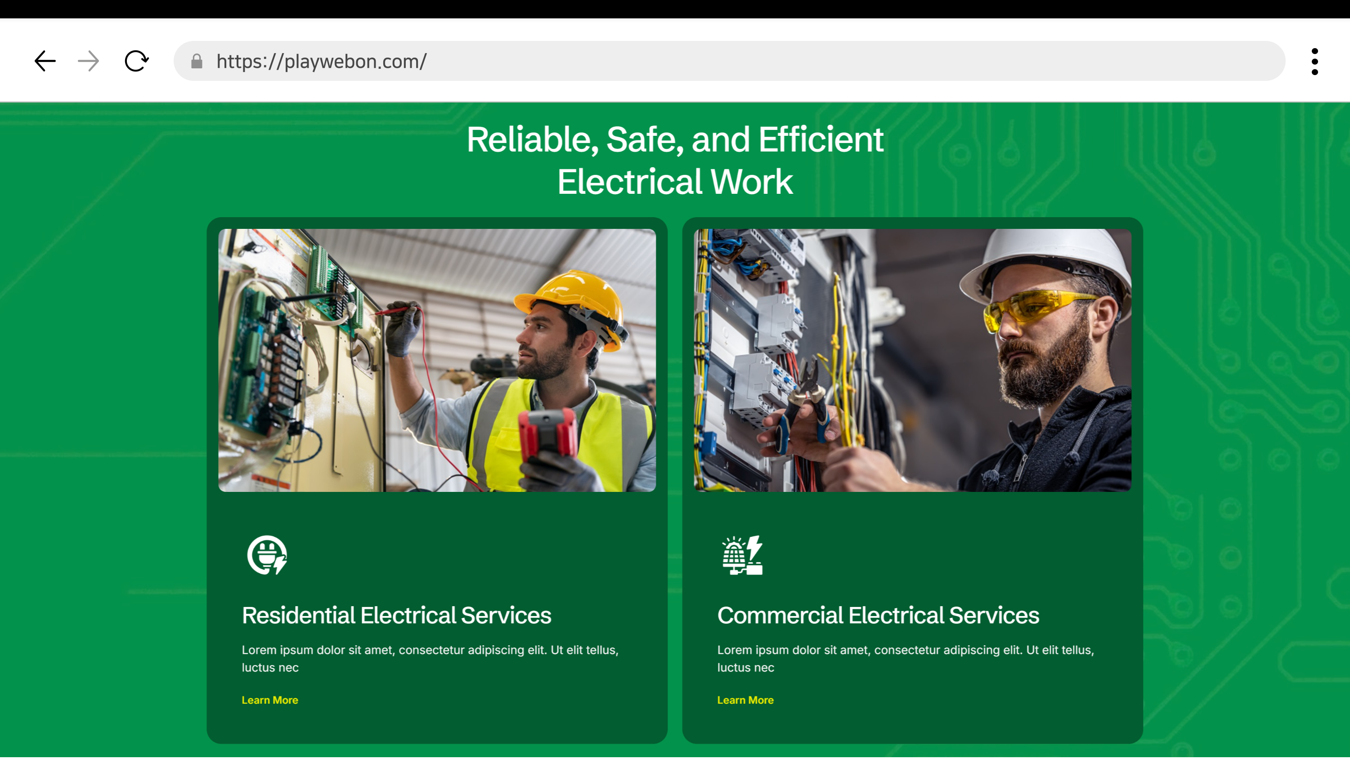Open Learn More under Commercial services
Image resolution: width=1350 pixels, height=759 pixels.
[x=745, y=700]
